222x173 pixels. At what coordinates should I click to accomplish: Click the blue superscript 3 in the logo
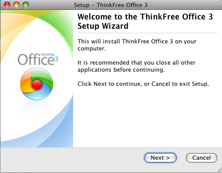tap(57, 59)
